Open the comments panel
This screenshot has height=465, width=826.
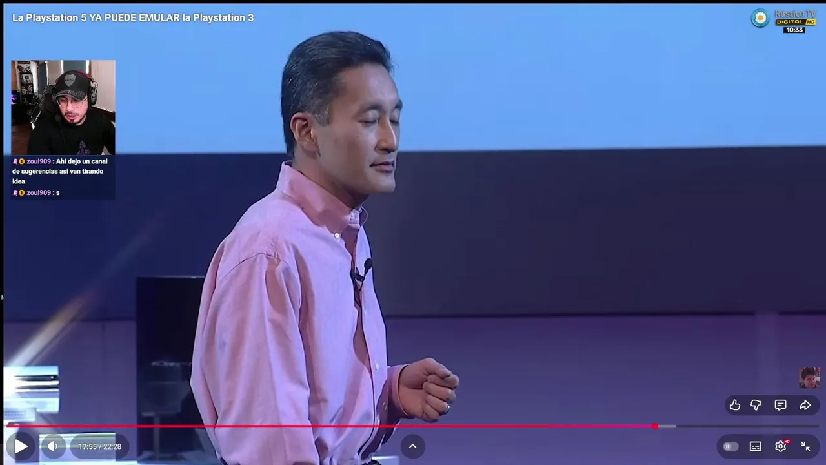[x=780, y=405]
